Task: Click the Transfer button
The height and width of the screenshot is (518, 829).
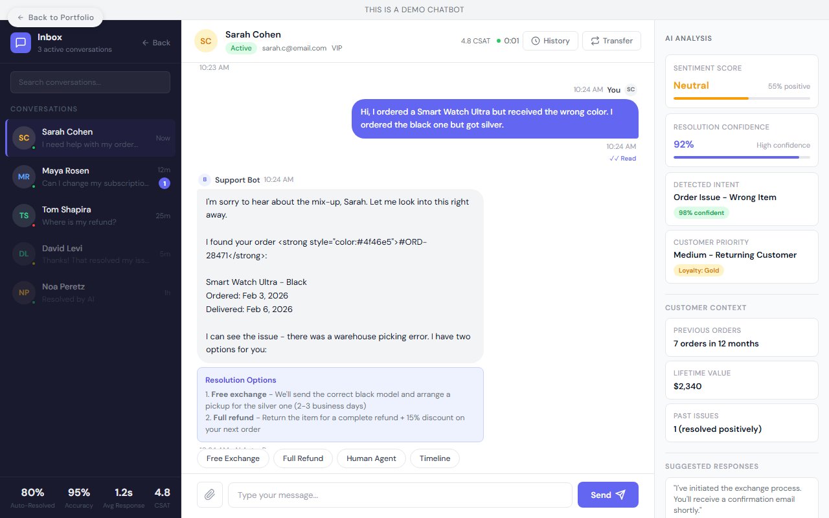Action: 611,41
